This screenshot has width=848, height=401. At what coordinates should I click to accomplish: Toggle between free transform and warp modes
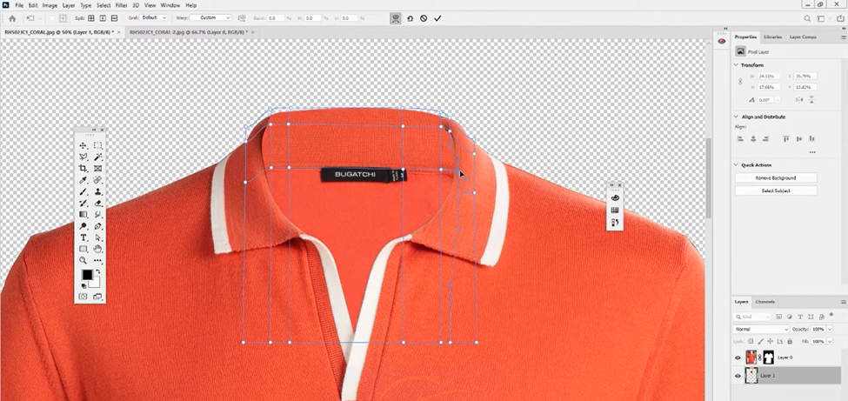point(396,17)
